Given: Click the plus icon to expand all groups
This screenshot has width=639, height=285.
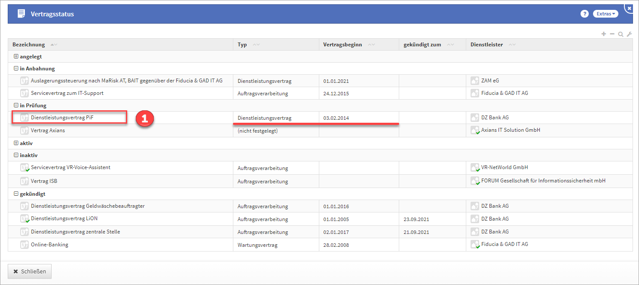Looking at the screenshot, I should point(604,34).
